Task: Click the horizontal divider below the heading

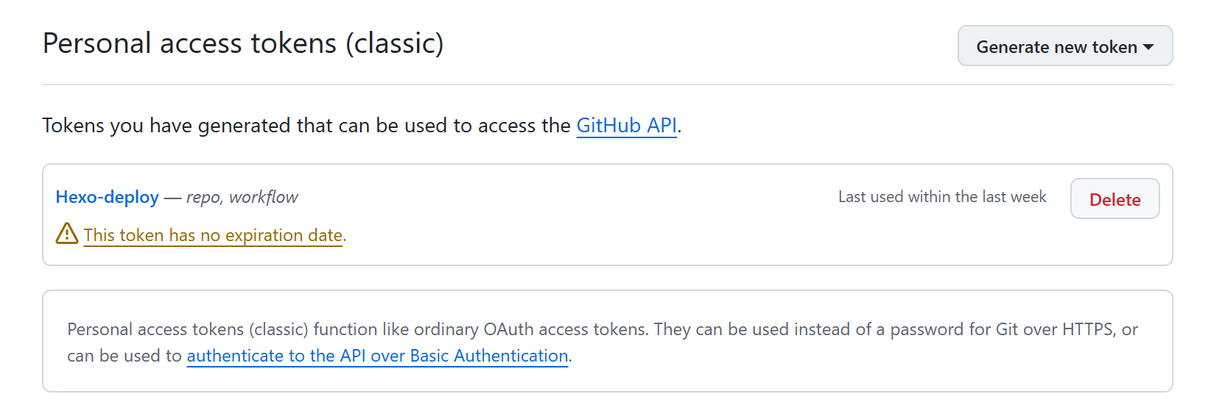Action: point(607,85)
